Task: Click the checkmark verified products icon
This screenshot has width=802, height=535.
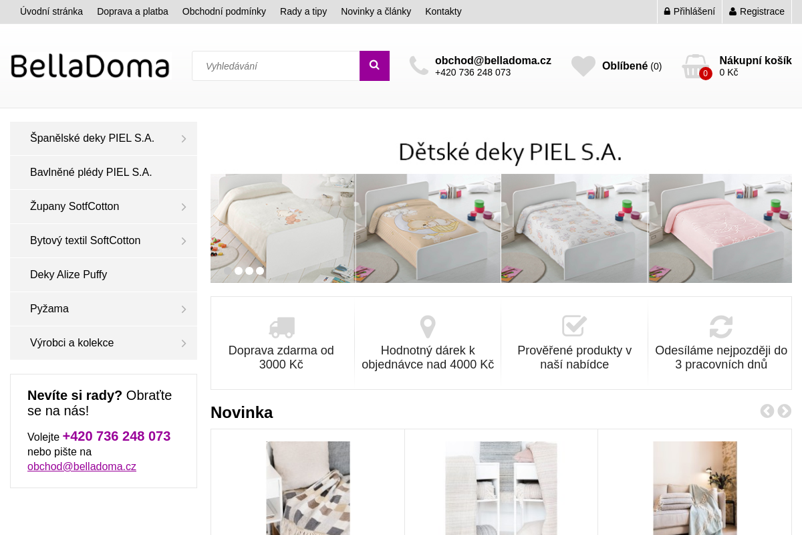Action: pos(574,326)
